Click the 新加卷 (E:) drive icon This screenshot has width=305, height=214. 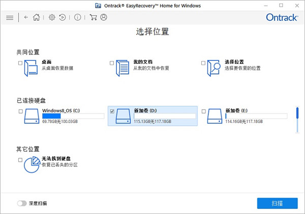pos(215,116)
